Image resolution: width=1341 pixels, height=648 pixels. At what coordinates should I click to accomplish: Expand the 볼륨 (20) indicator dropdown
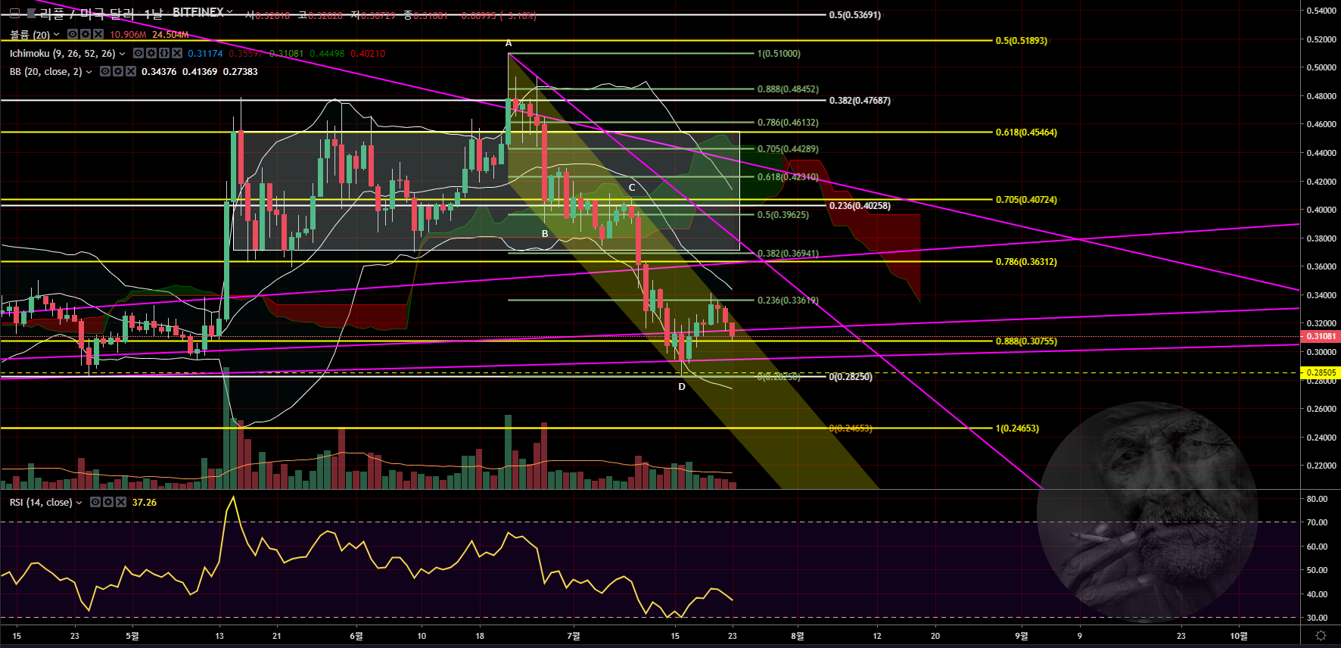(x=56, y=35)
